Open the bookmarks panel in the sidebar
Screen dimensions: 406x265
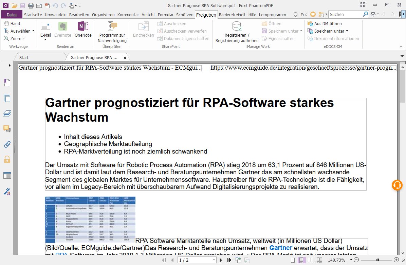[7, 83]
